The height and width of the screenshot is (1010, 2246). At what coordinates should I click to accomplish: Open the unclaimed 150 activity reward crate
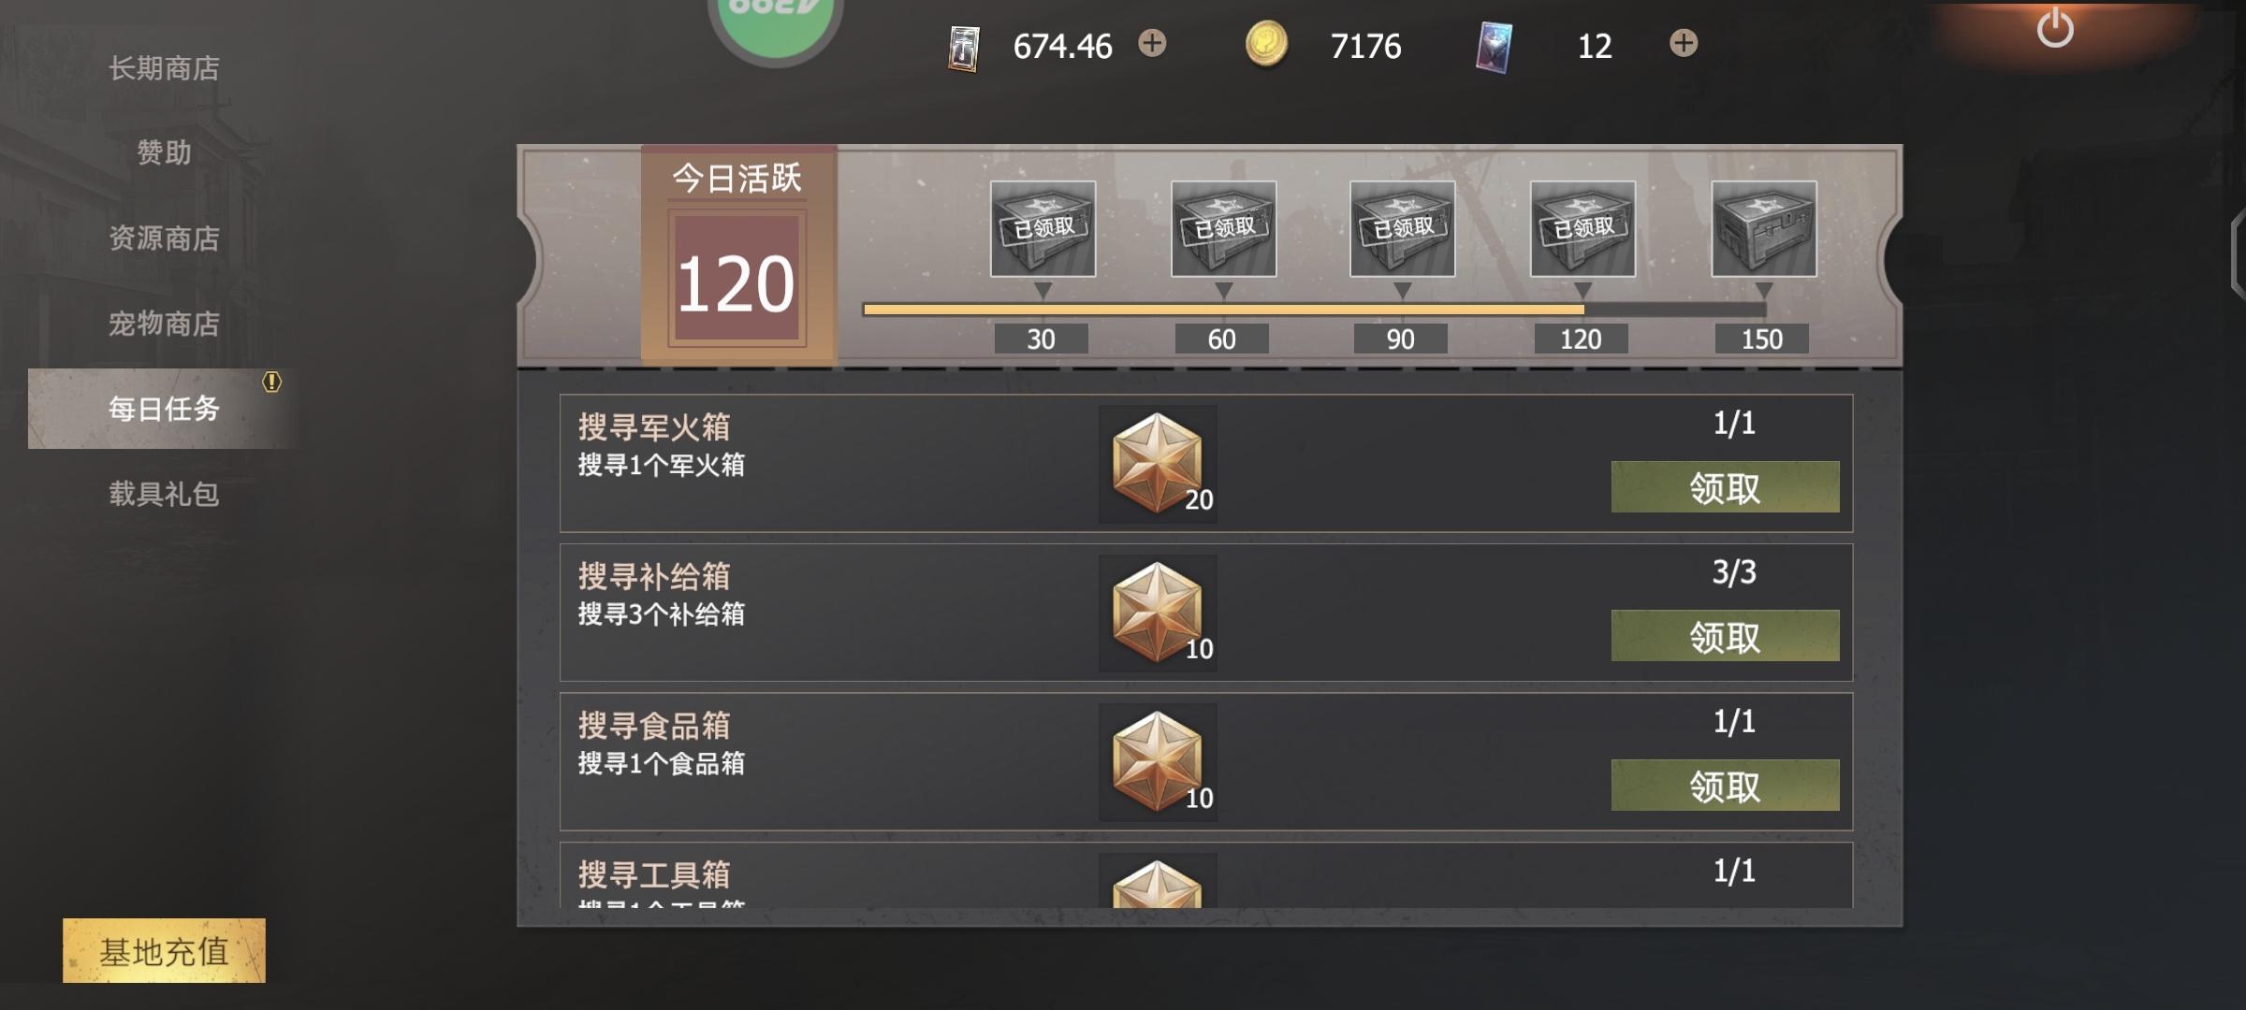[x=1764, y=229]
